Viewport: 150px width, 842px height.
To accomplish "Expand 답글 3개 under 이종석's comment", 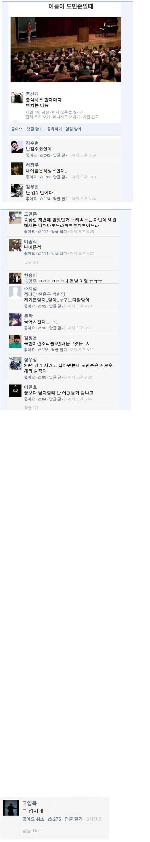I will [31, 262].
